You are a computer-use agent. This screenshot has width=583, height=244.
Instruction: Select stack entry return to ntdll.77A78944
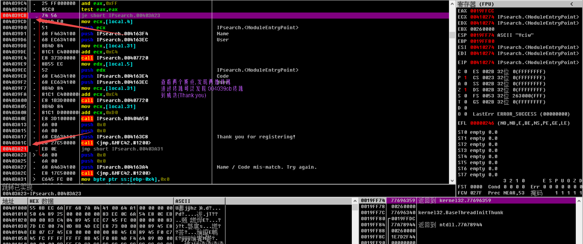tap(450, 225)
